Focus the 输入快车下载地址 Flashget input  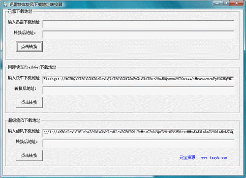tap(138, 80)
